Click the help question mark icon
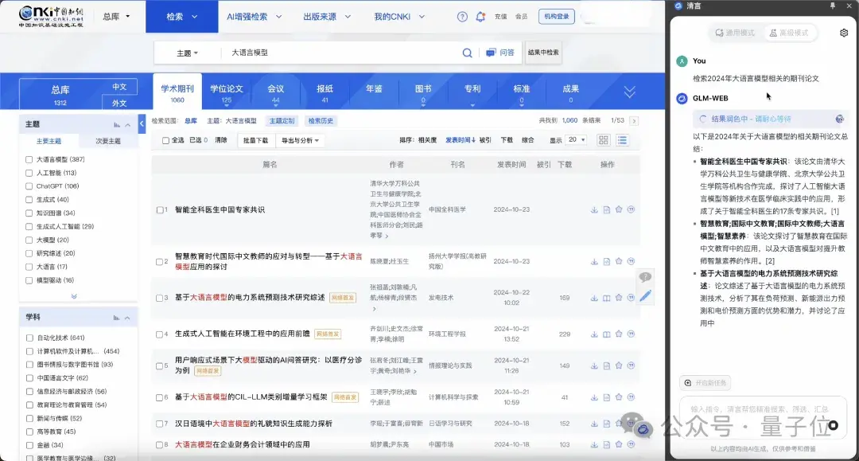Image resolution: width=859 pixels, height=461 pixels. 463,17
